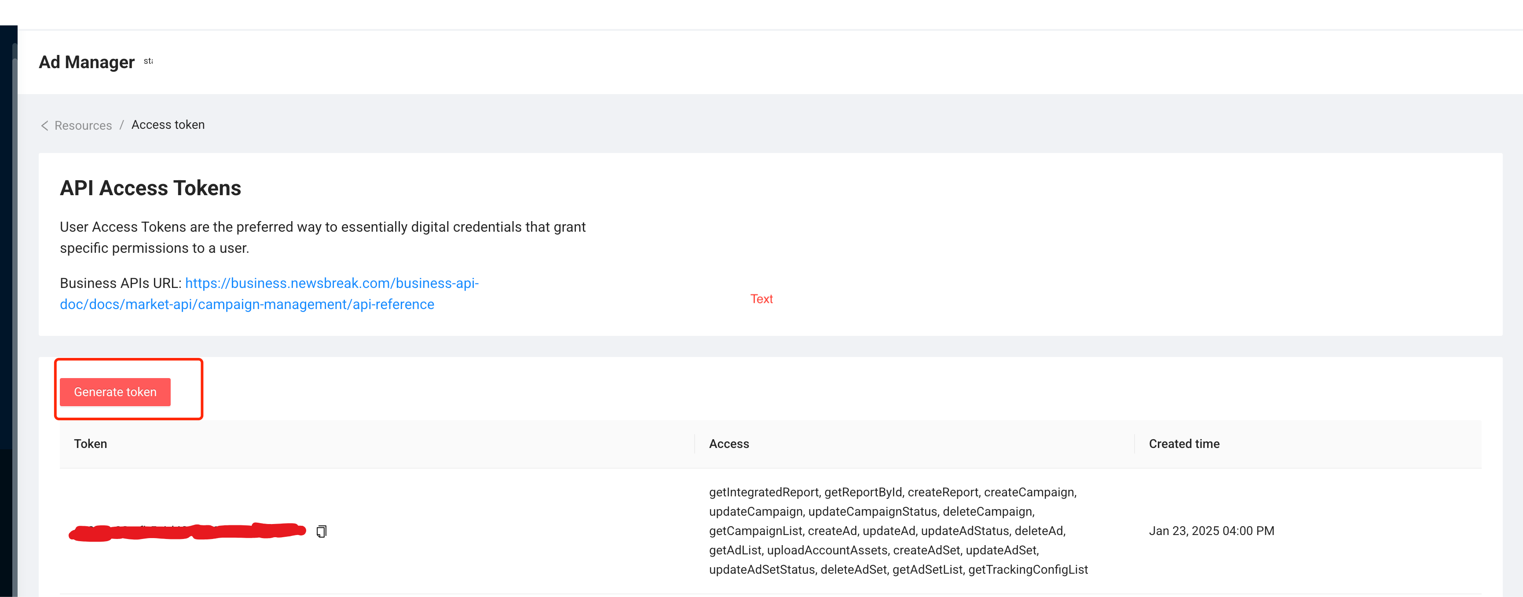Click the User Access Tokens description paragraph

323,238
